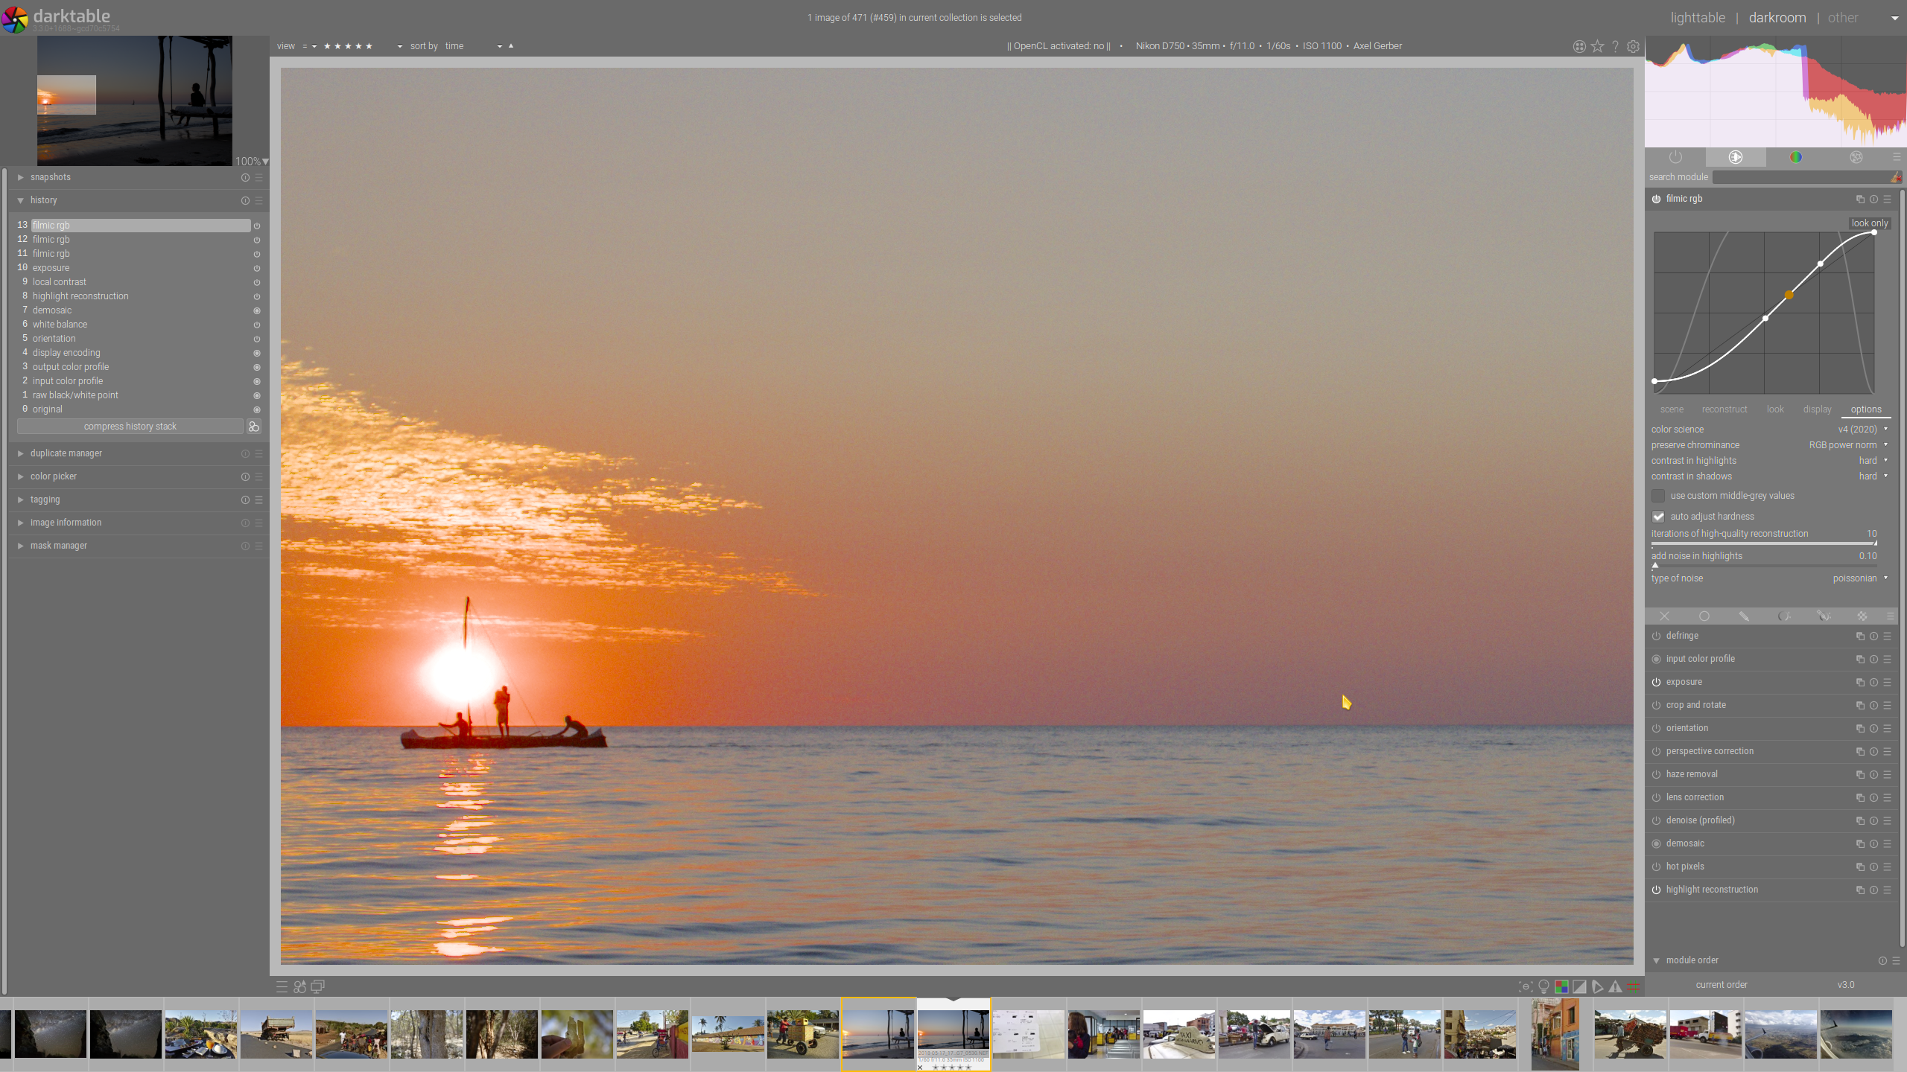Open contrast in shadows dropdown
This screenshot has width=1907, height=1072.
pos(1770,476)
